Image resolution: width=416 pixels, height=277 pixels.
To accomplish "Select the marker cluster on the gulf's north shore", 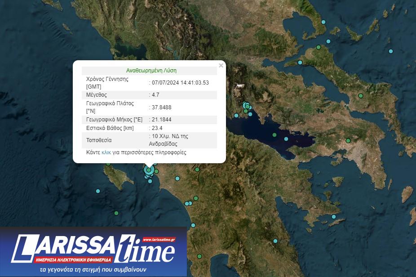I will pos(247,106).
